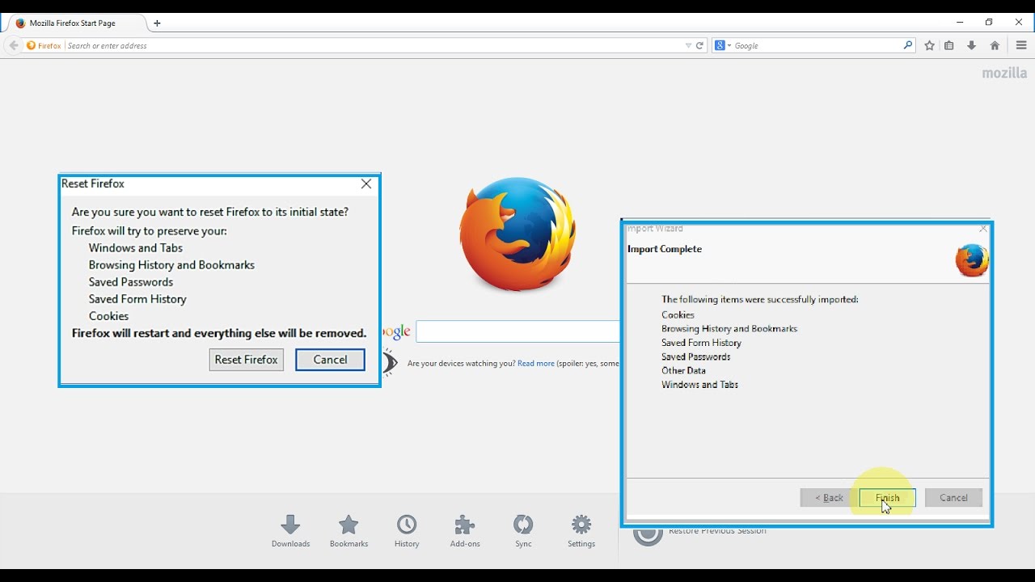Image resolution: width=1035 pixels, height=582 pixels.
Task: Click the 'Windows and Tabs' item in Reset dialog
Action: coord(136,248)
